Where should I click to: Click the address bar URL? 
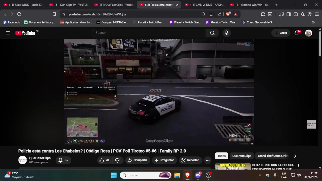pos(97,14)
